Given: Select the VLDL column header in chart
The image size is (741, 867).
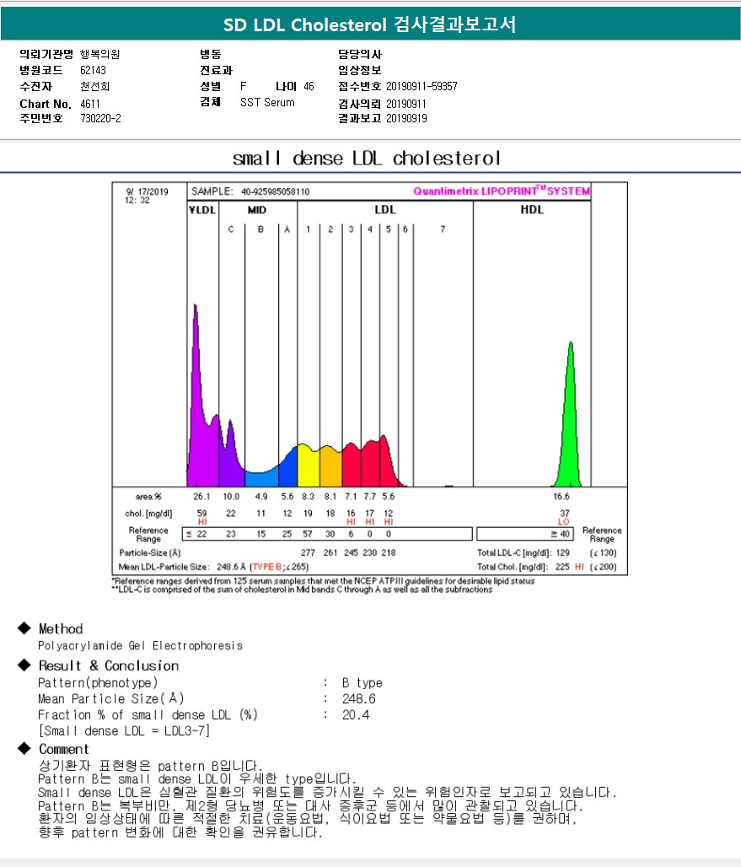Looking at the screenshot, I should [x=201, y=210].
